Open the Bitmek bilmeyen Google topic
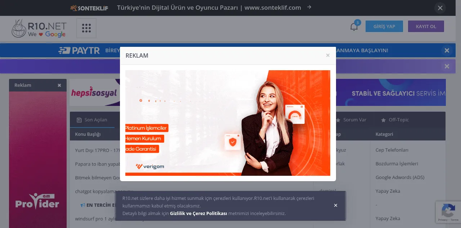Screen dimensions: 461x228 [x=97, y=177]
